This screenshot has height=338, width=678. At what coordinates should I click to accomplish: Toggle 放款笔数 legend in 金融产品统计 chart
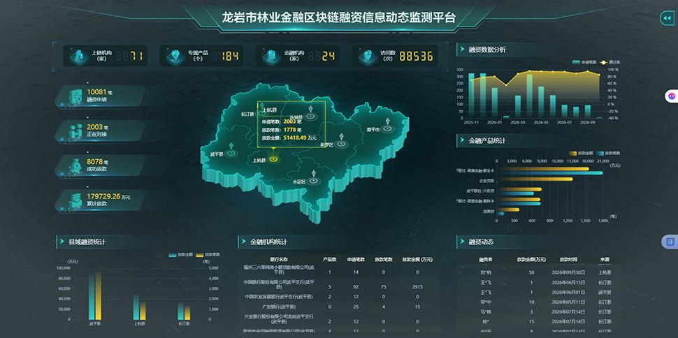[607, 153]
